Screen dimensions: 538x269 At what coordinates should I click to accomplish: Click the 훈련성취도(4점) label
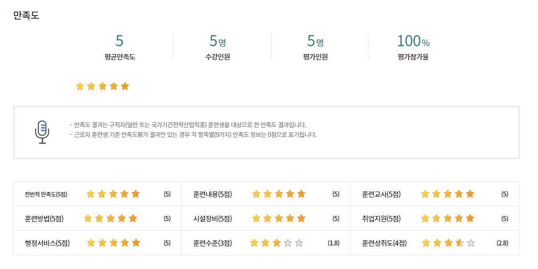click(384, 243)
